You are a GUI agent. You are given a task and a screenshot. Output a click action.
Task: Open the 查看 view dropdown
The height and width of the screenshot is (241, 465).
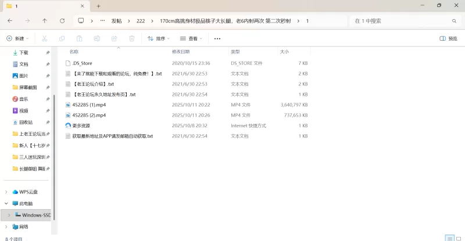click(x=191, y=38)
